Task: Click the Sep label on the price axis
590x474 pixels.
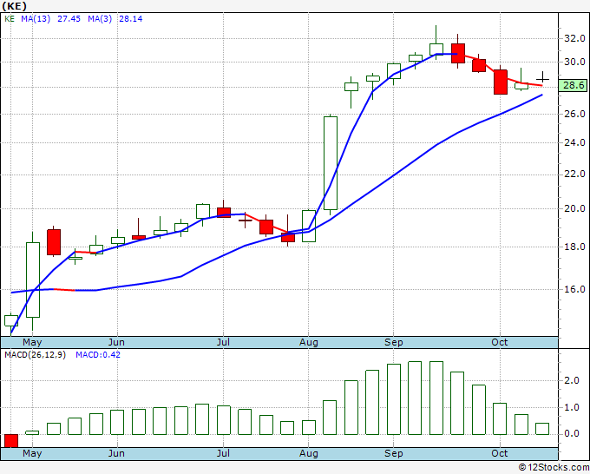Action: 394,342
